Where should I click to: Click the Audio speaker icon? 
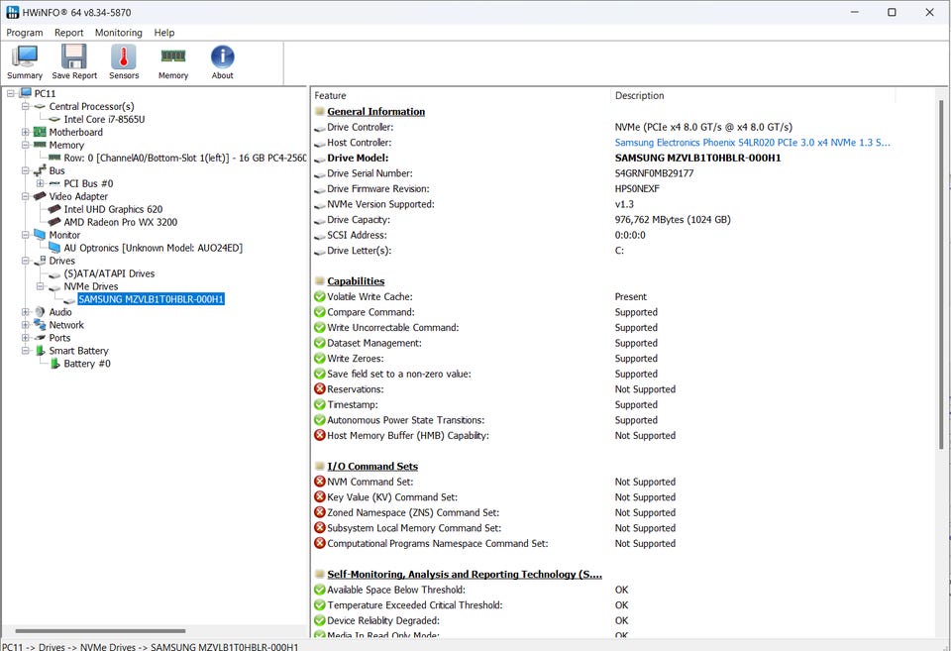click(40, 311)
